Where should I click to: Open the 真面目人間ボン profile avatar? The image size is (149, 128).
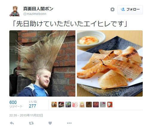point(15,11)
